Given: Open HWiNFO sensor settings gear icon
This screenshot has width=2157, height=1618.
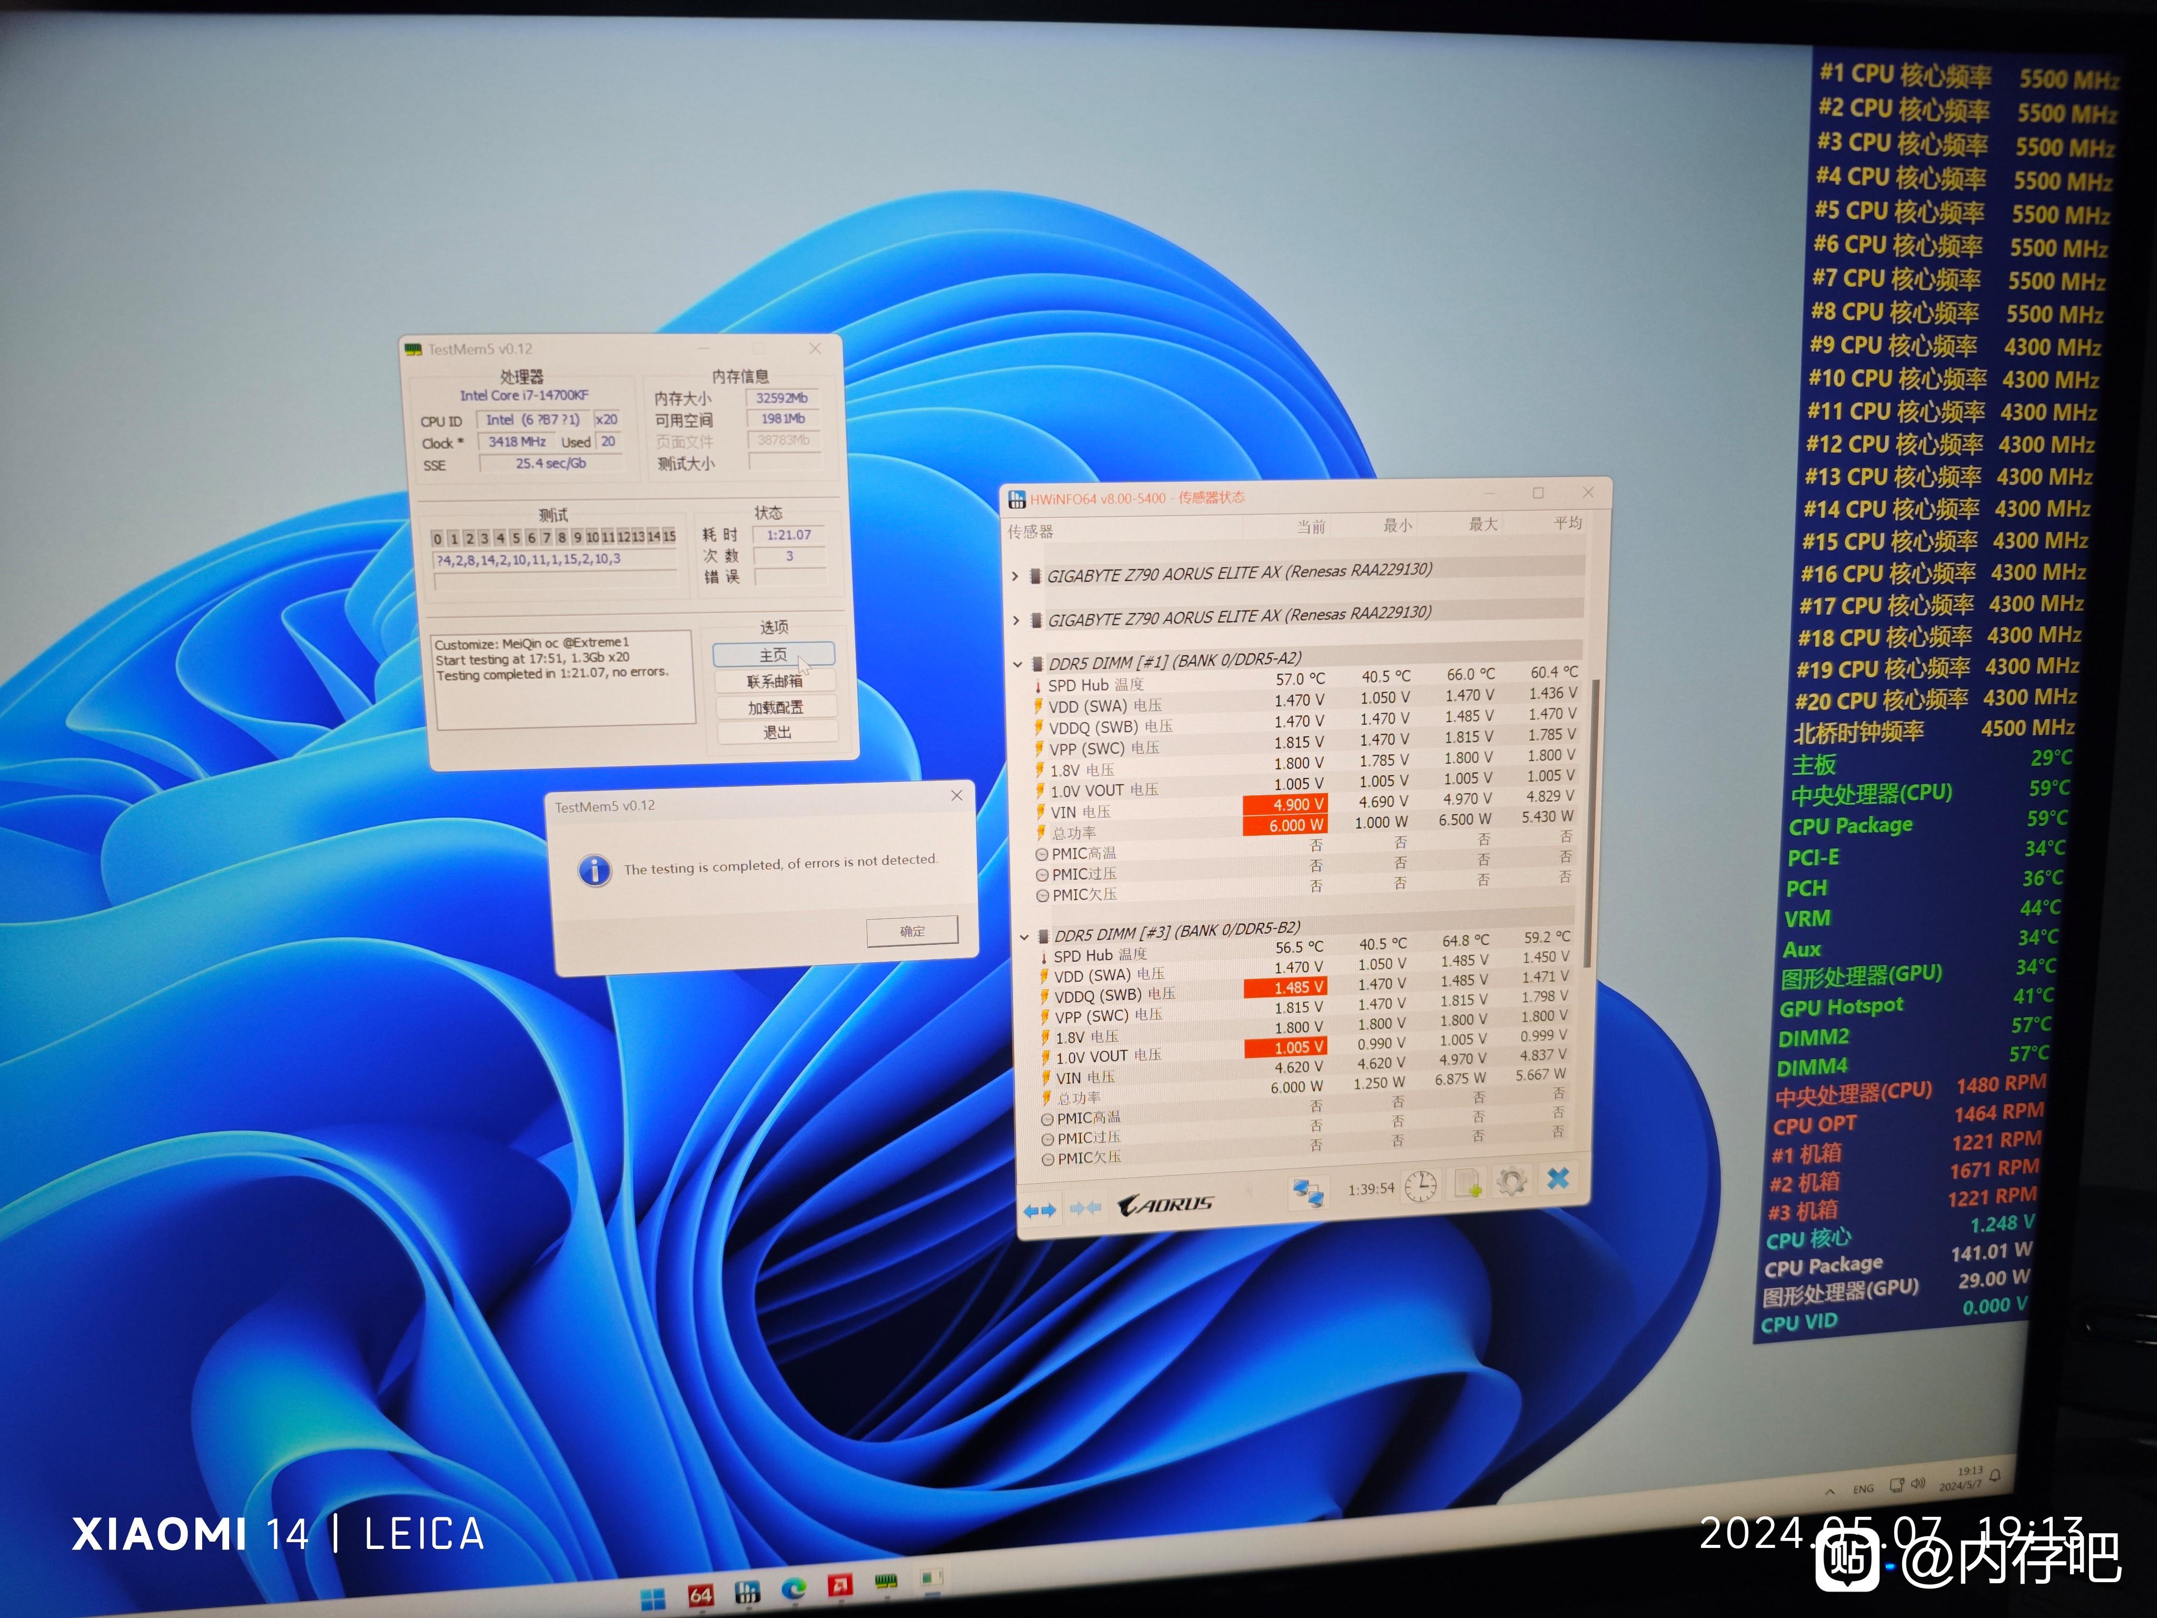Looking at the screenshot, I should [x=1511, y=1182].
